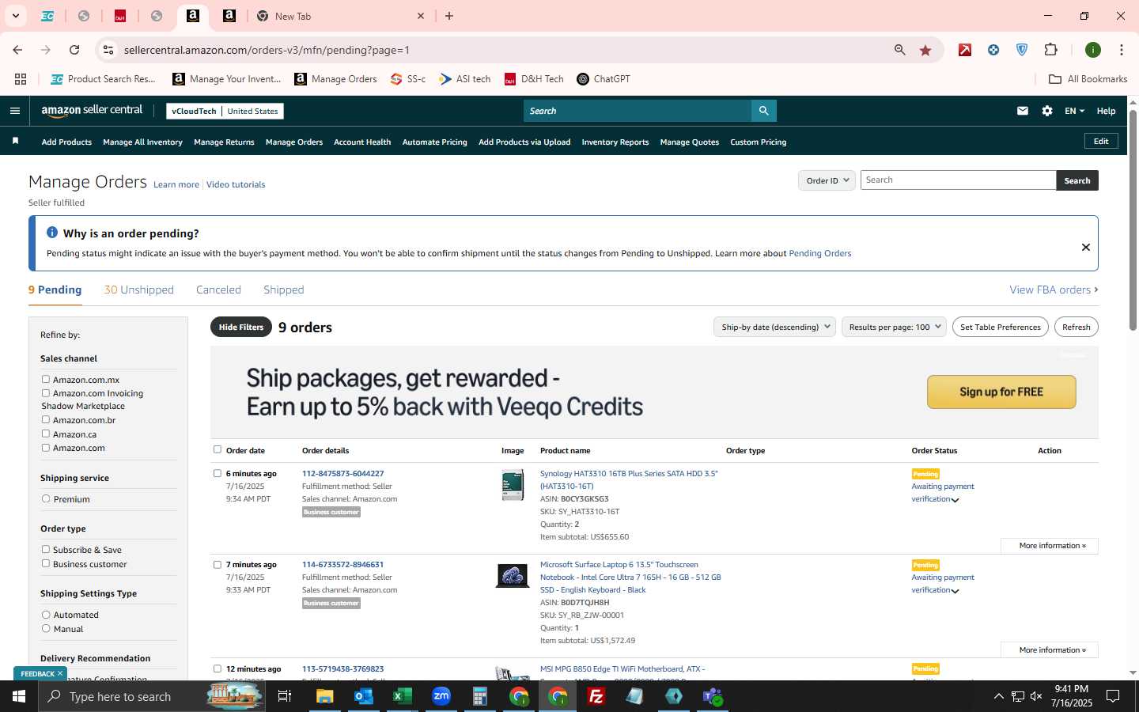Check the Amazon.com.mx sales channel filter
The image size is (1139, 712).
click(x=46, y=380)
